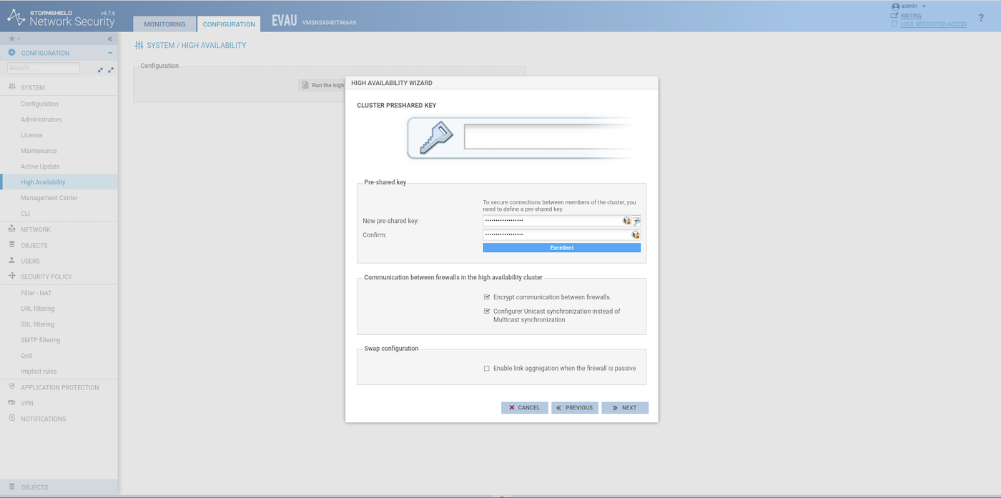Open the favorites star dropdown
Image resolution: width=1001 pixels, height=498 pixels.
[14, 39]
